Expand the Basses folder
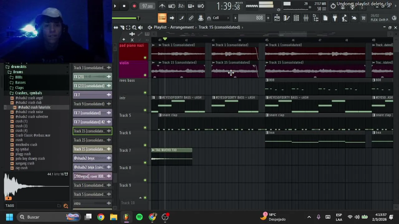399x224 pixels. [x=20, y=82]
